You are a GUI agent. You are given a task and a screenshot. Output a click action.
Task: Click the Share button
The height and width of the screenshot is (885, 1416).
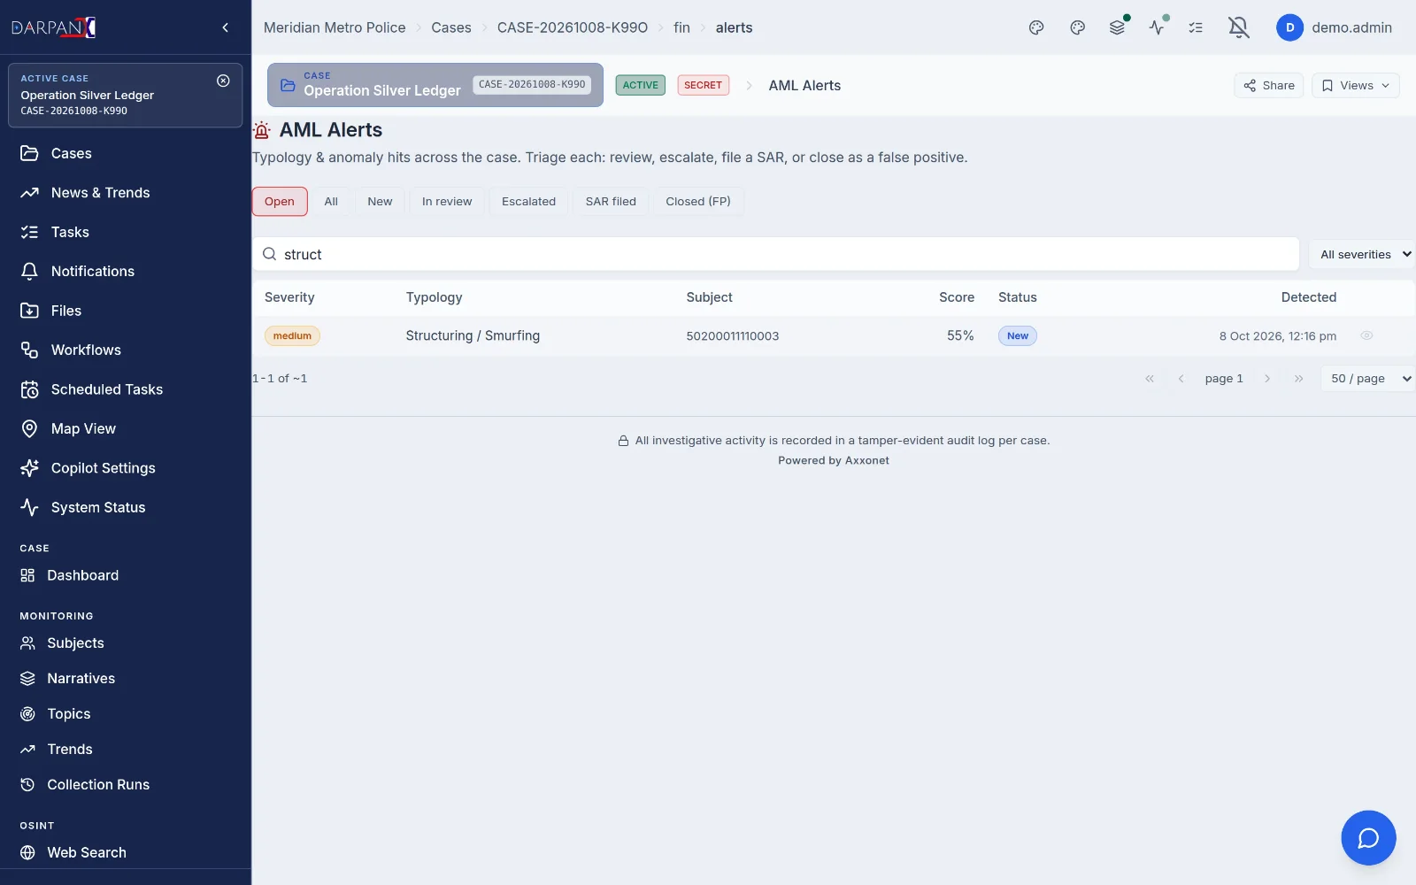click(x=1269, y=86)
